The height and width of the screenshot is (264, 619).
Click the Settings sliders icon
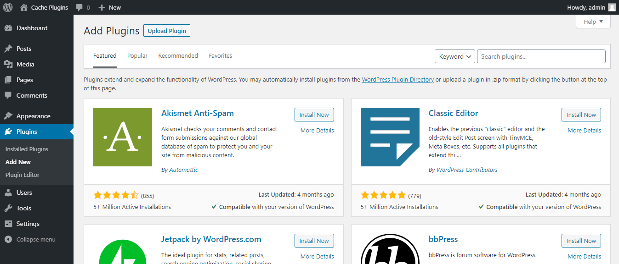click(x=8, y=224)
